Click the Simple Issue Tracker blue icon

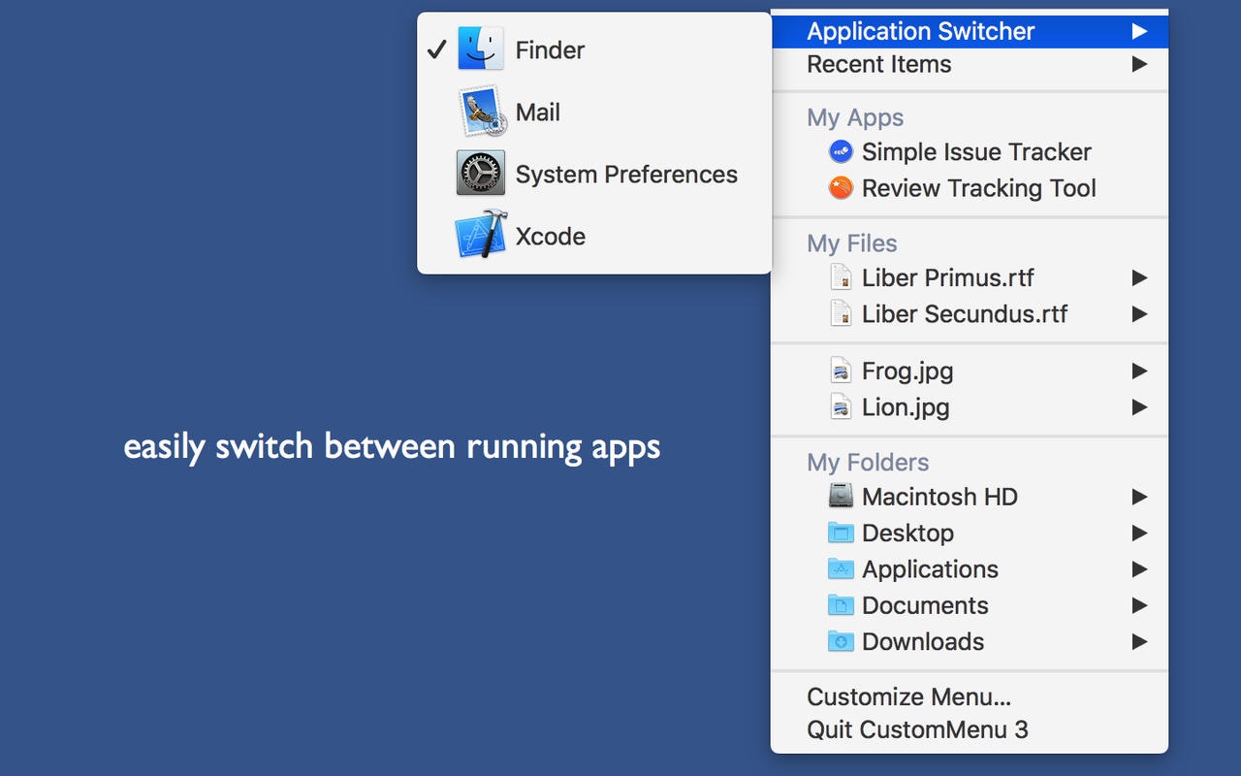[x=841, y=151]
